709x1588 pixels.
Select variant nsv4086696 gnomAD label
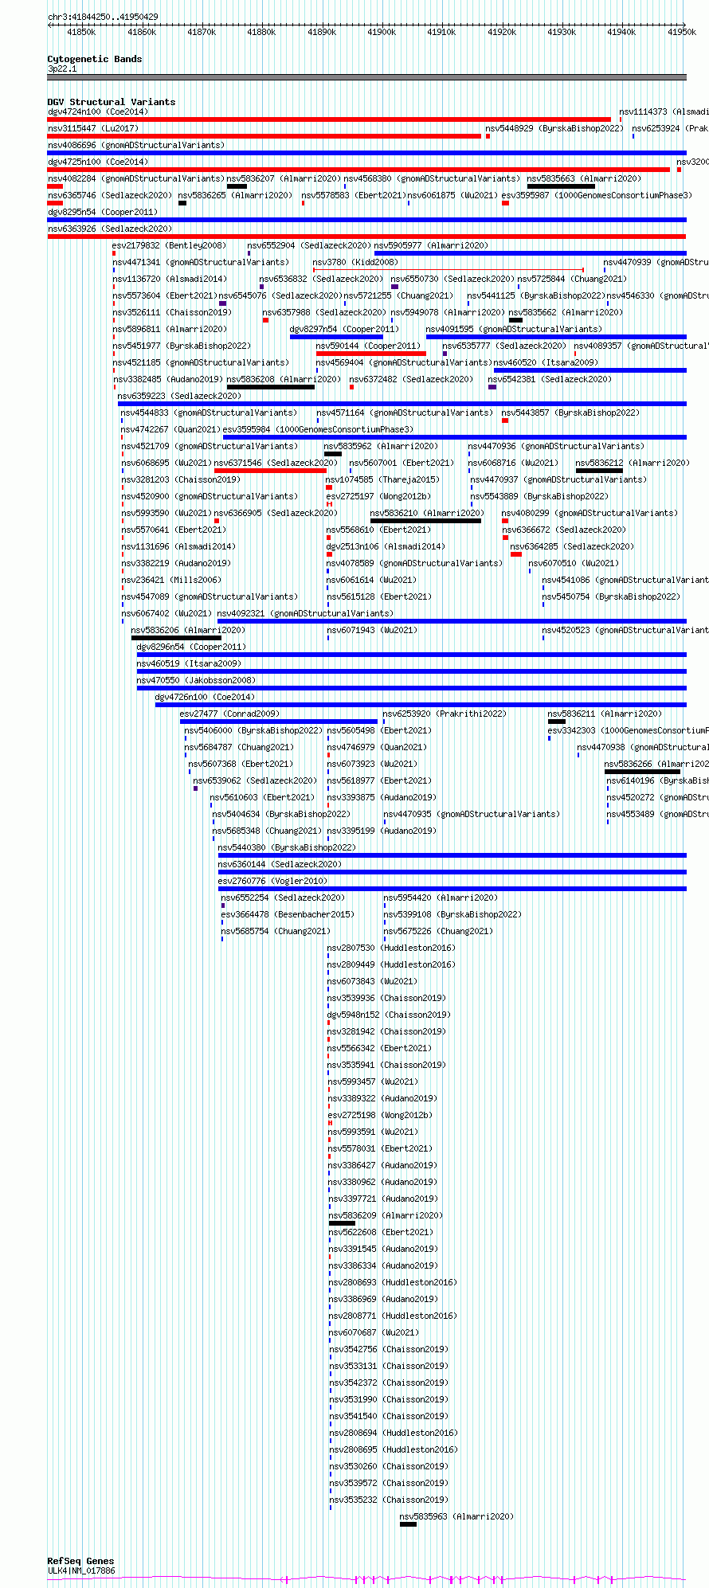[136, 145]
